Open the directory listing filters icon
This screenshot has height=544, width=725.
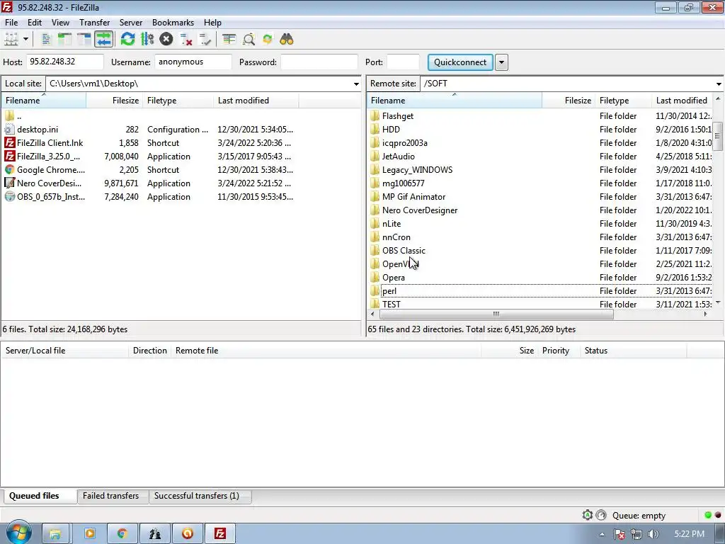click(x=229, y=40)
